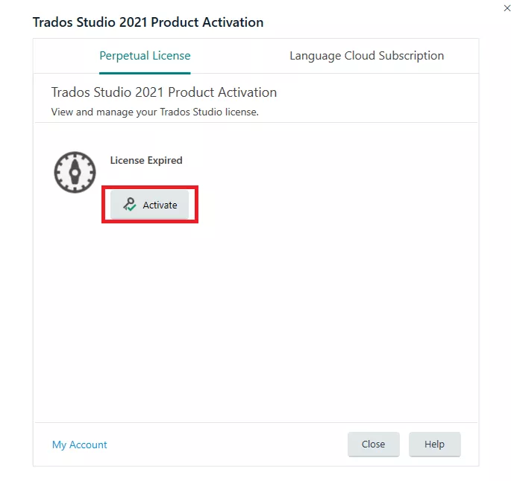
Task: Click the key-with-checkmark icon on the Activate button
Action: click(129, 205)
